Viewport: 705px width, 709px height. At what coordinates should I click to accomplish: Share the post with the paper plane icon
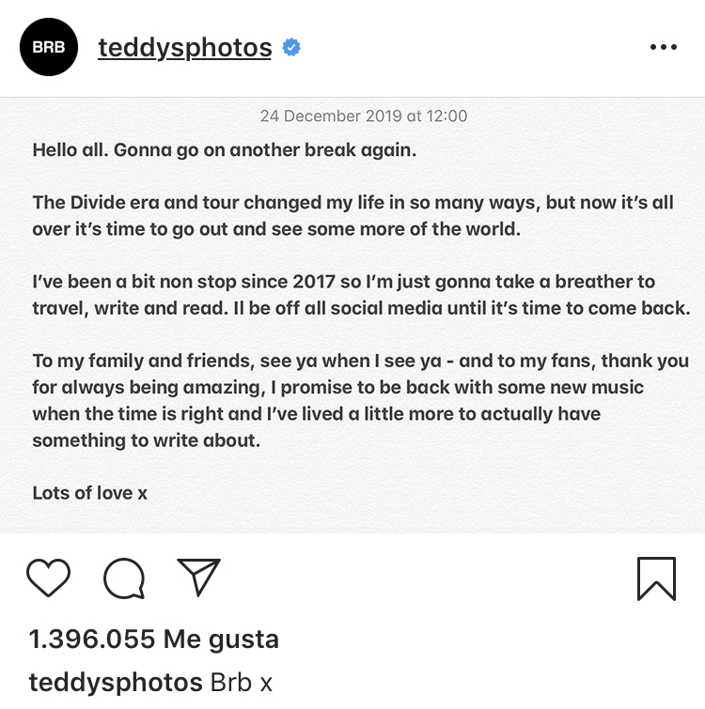pyautogui.click(x=198, y=577)
